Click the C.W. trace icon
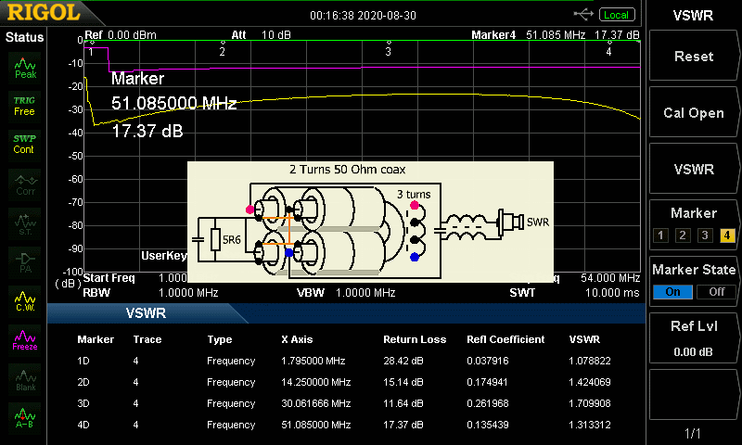The height and width of the screenshot is (445, 742). (x=25, y=299)
